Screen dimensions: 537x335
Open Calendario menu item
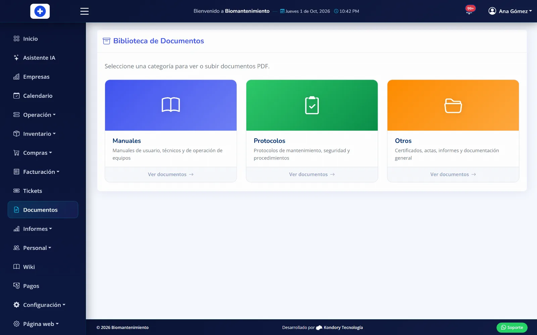[43, 95]
